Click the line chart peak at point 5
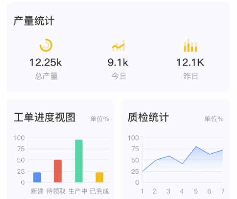 tap(196, 147)
